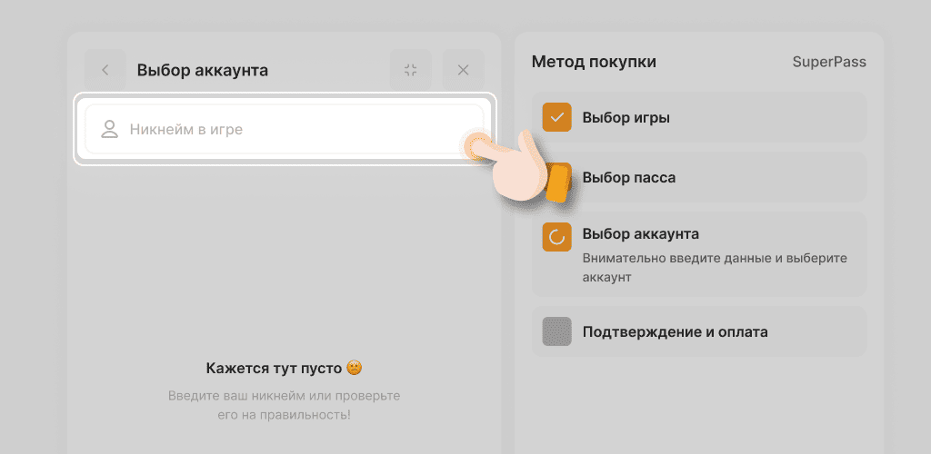Toggle the checked Выбор игры checkbox

click(x=556, y=117)
